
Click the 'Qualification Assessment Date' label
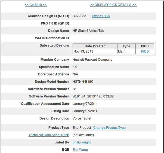[45, 104]
